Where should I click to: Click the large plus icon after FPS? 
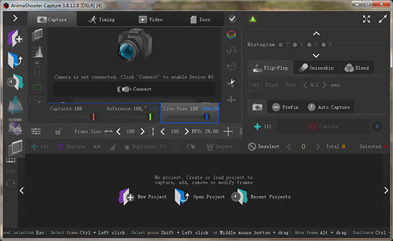[x=228, y=131]
